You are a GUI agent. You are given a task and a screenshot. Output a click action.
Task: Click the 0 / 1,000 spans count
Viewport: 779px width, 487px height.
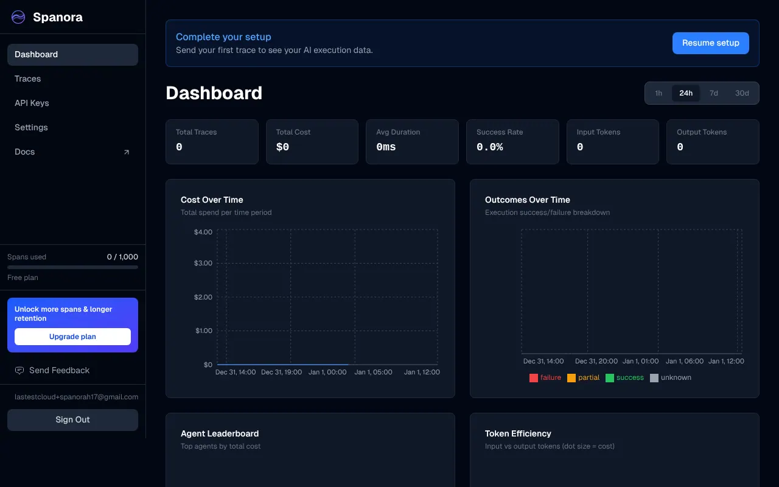122,257
